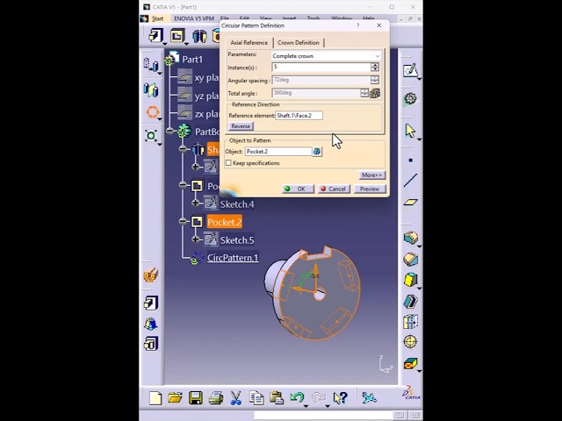
Task: Click the Cancel button in the dialog
Action: 334,189
